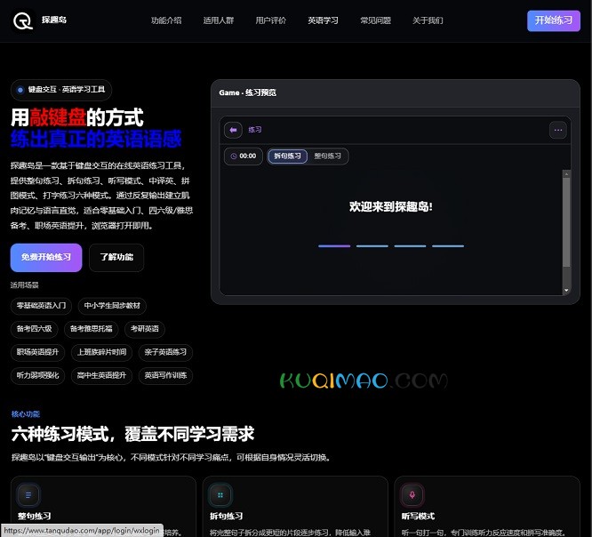Select the 高中生英语提升 tag

(101, 376)
